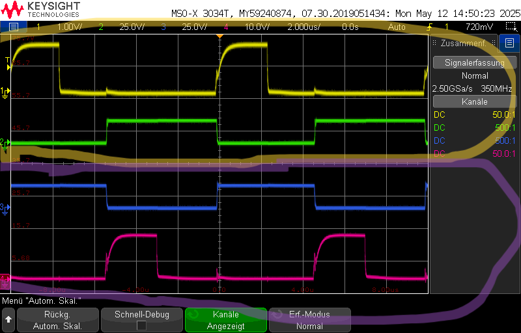Select the channel 3 ground marker
The height and width of the screenshot is (333, 521).
point(5,207)
